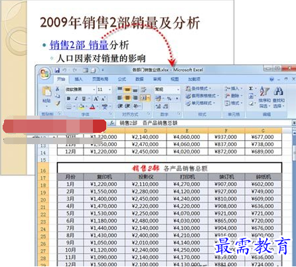Apply Comma Style format
The width and height of the screenshot is (296, 267).
[x=177, y=98]
